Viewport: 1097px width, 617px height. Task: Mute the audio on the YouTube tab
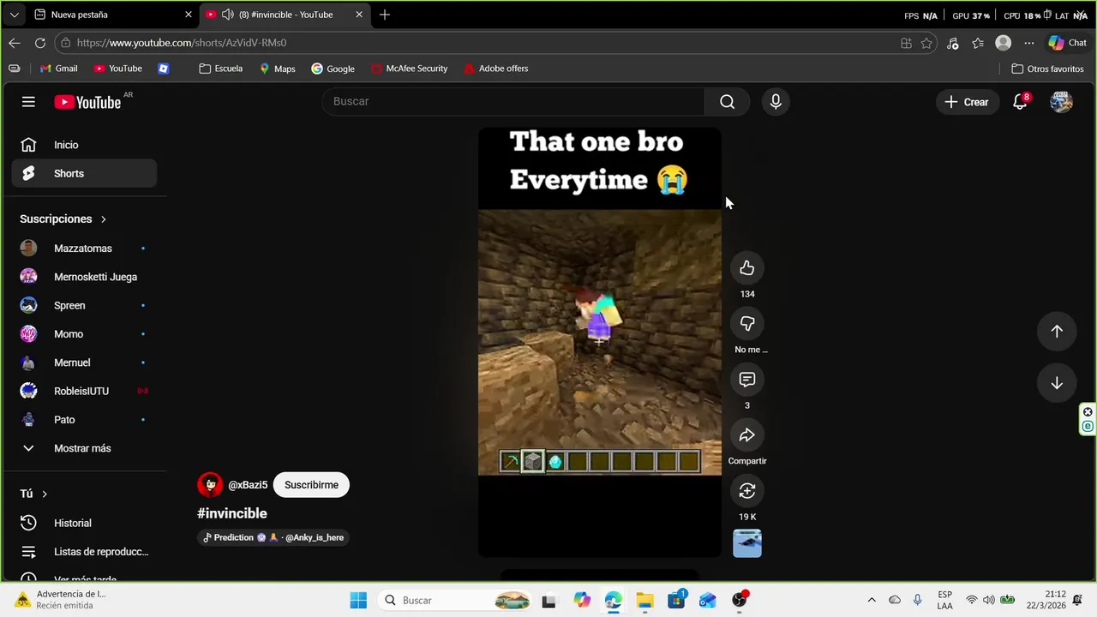(x=228, y=15)
